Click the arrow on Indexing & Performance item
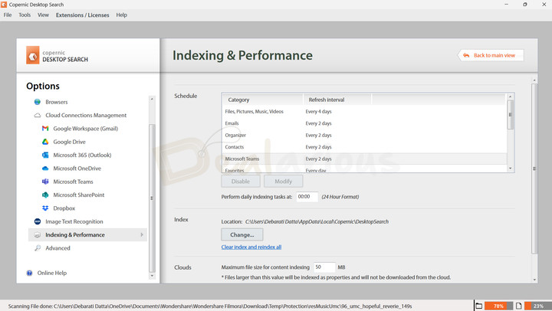This screenshot has height=311, width=552. point(142,234)
